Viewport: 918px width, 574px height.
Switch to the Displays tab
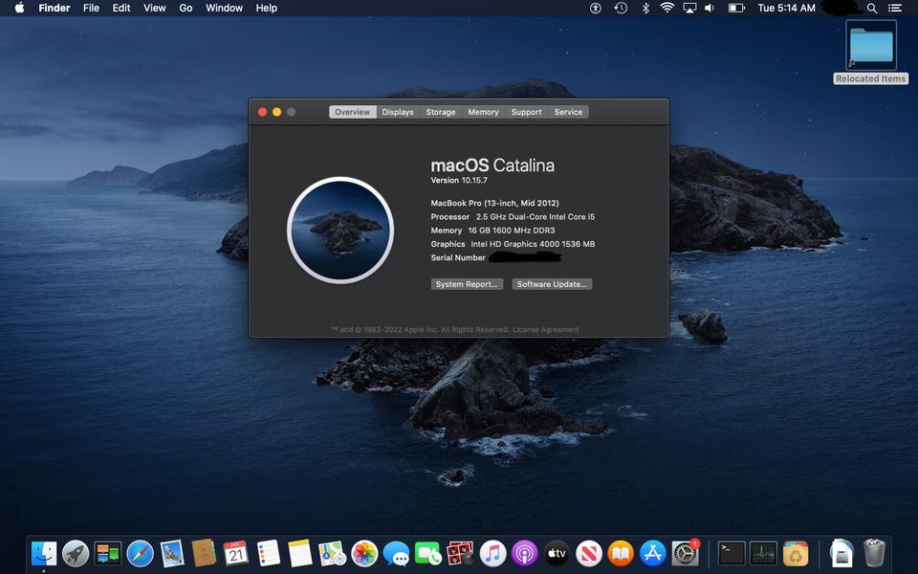tap(398, 112)
